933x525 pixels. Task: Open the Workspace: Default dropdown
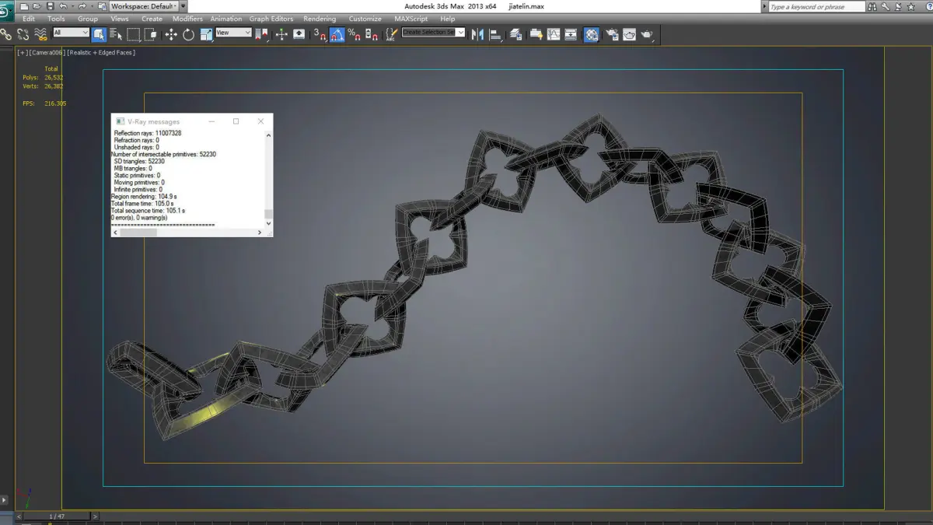point(143,6)
